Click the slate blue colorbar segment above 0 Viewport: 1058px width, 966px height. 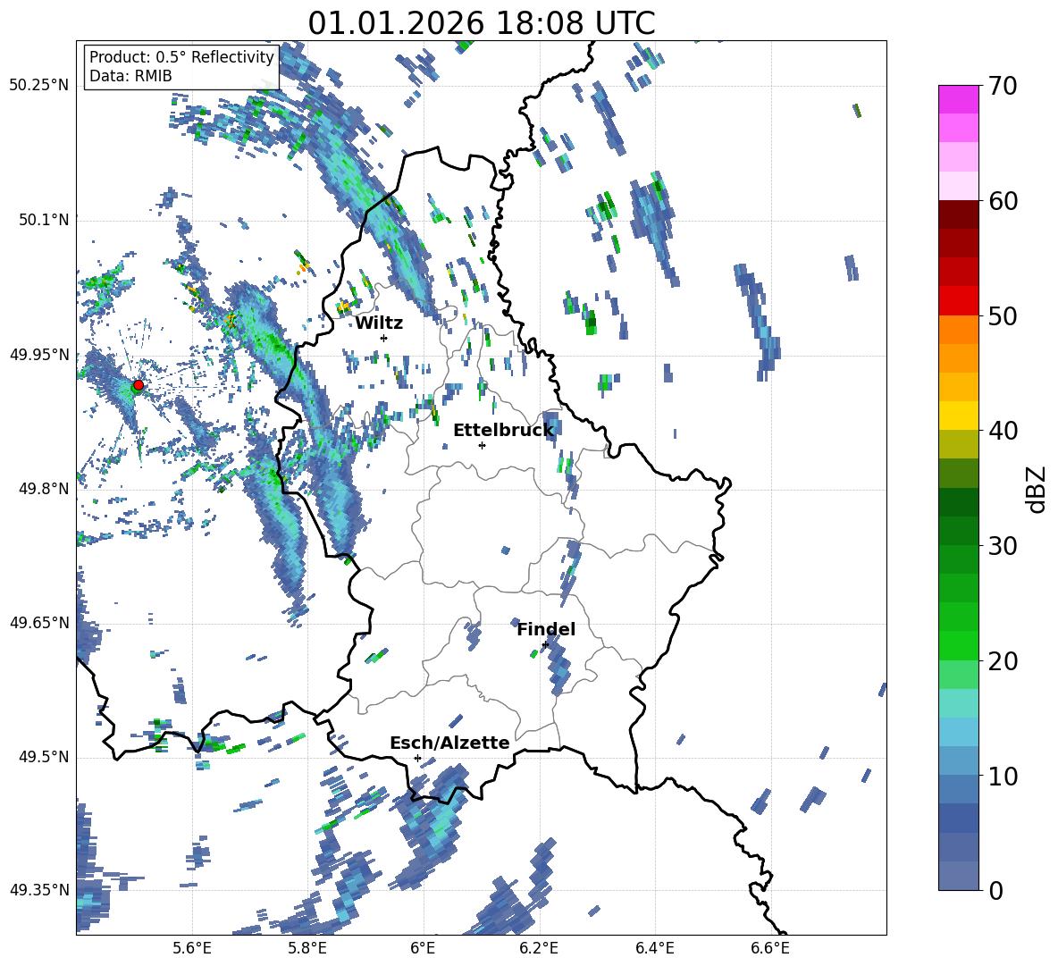pos(958,876)
